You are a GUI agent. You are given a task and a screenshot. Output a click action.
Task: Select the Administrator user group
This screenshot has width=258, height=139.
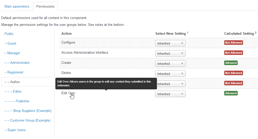pos(17,63)
